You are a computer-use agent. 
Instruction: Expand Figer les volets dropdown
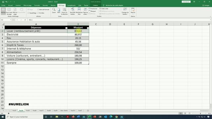point(85,14)
